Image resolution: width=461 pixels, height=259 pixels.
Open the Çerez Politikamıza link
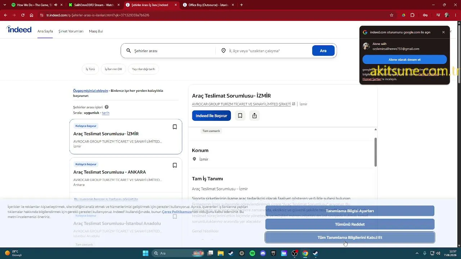(x=177, y=212)
